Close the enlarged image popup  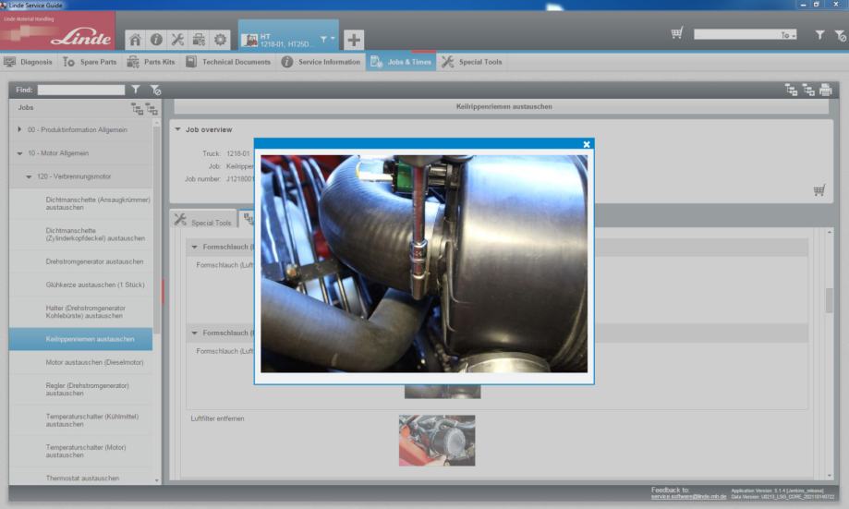pos(587,144)
